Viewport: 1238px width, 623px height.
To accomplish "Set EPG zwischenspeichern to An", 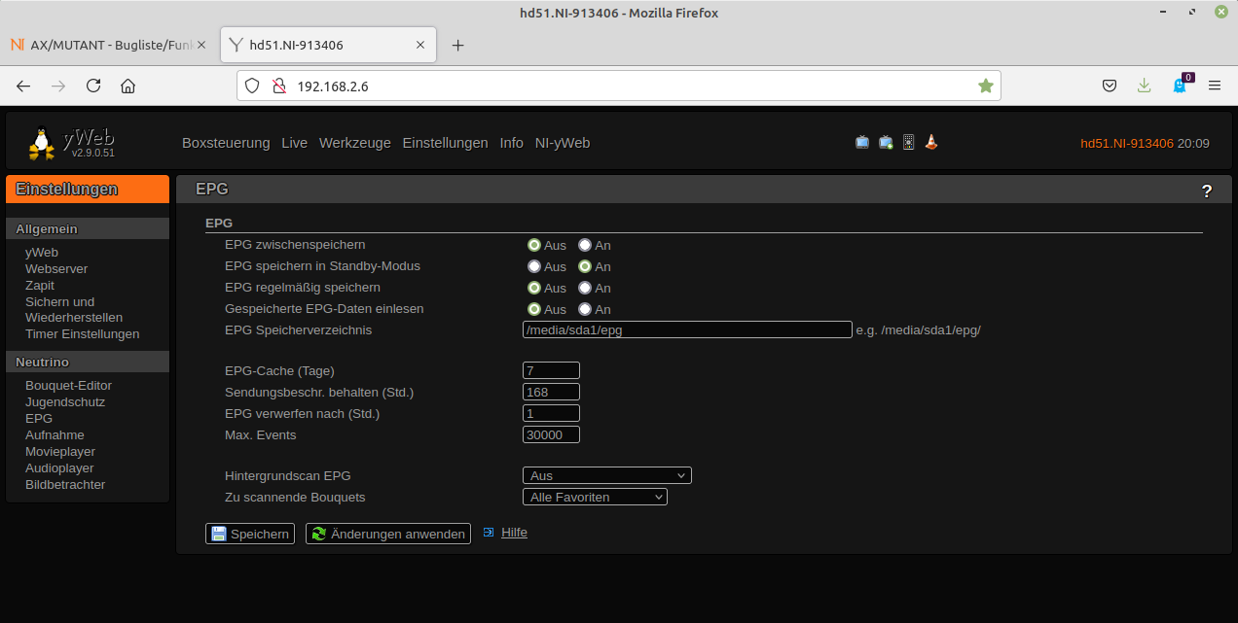I will click(585, 246).
